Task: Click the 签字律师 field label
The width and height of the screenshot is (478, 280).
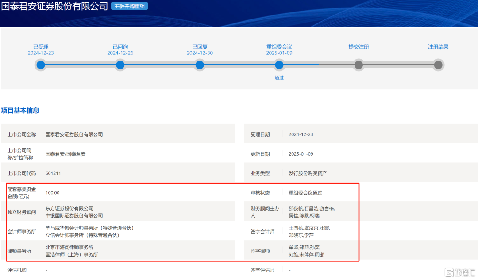Action: [260, 251]
